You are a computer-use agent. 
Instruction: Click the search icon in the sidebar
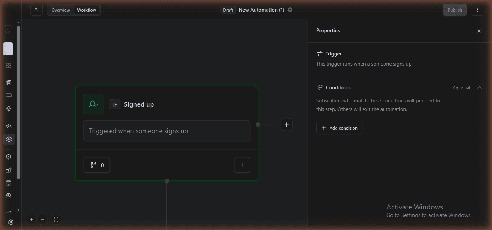(x=8, y=32)
